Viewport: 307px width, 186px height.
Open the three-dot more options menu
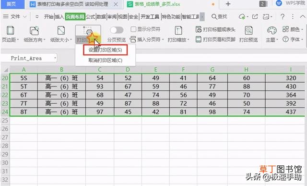click(x=293, y=17)
